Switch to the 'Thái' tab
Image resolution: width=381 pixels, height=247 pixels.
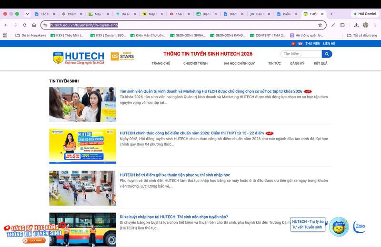tap(180, 14)
